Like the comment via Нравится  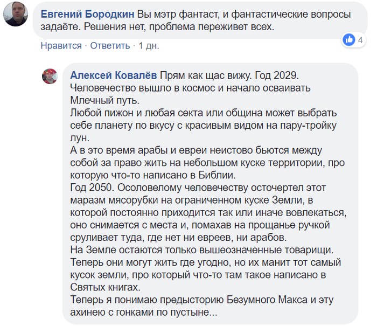tap(61, 46)
